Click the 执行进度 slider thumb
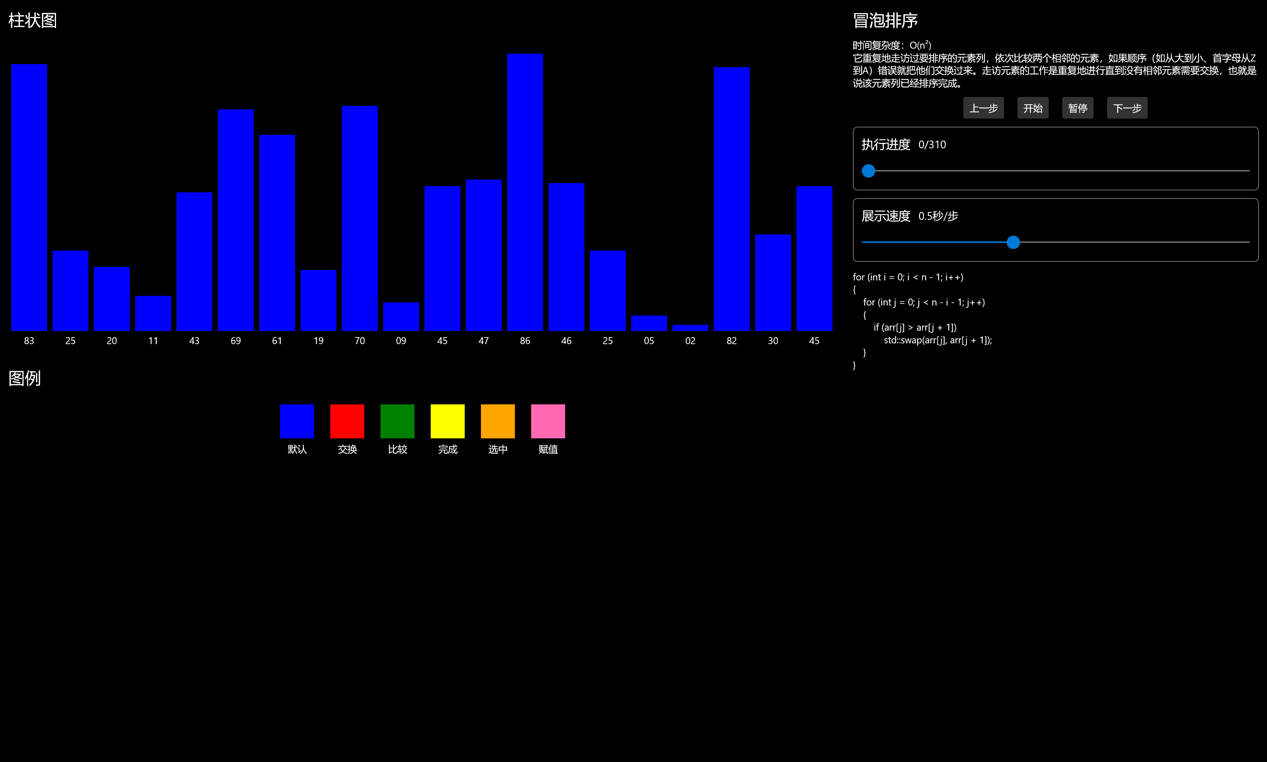1267x762 pixels. [x=868, y=171]
